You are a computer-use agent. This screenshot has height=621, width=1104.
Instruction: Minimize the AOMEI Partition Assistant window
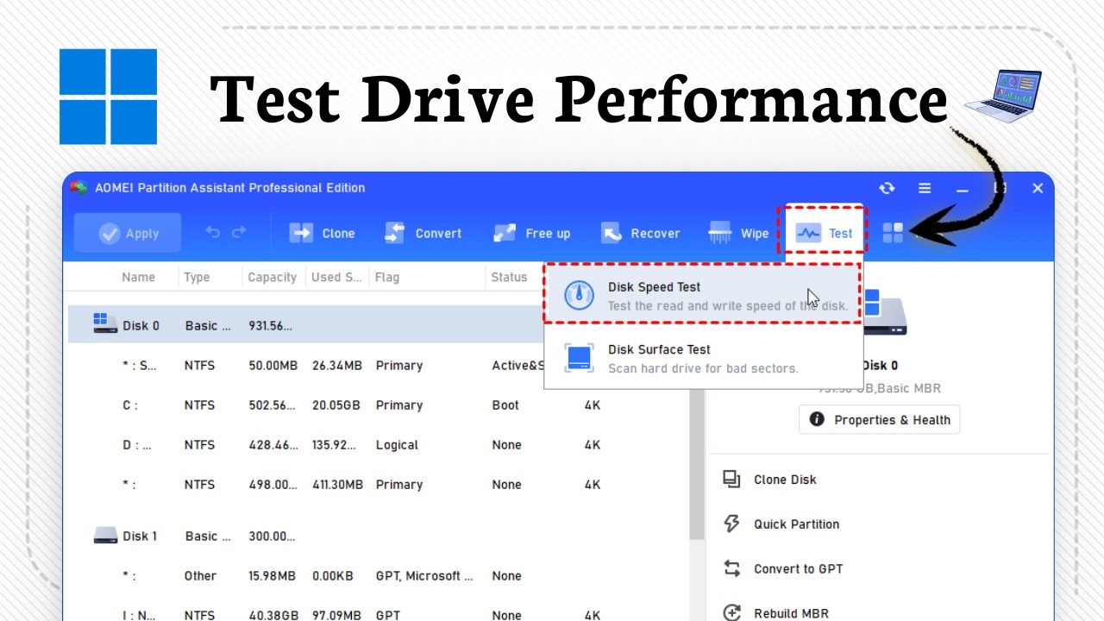[x=963, y=188]
